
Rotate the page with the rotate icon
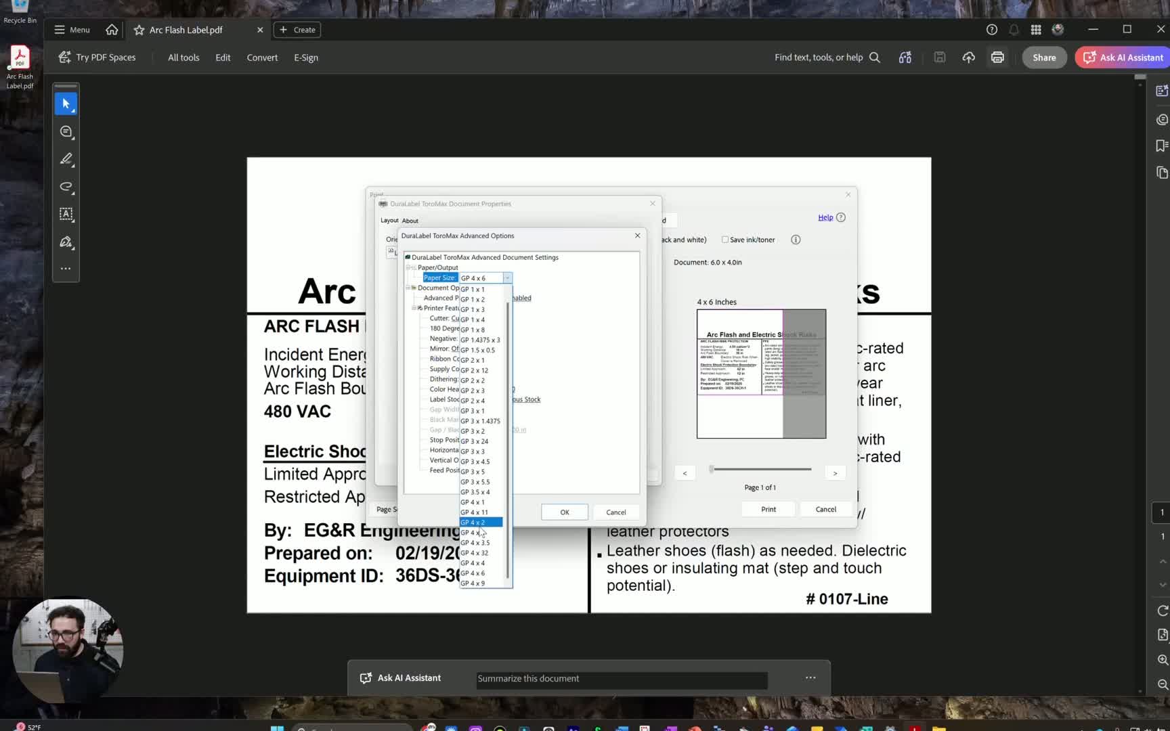coord(1163,611)
